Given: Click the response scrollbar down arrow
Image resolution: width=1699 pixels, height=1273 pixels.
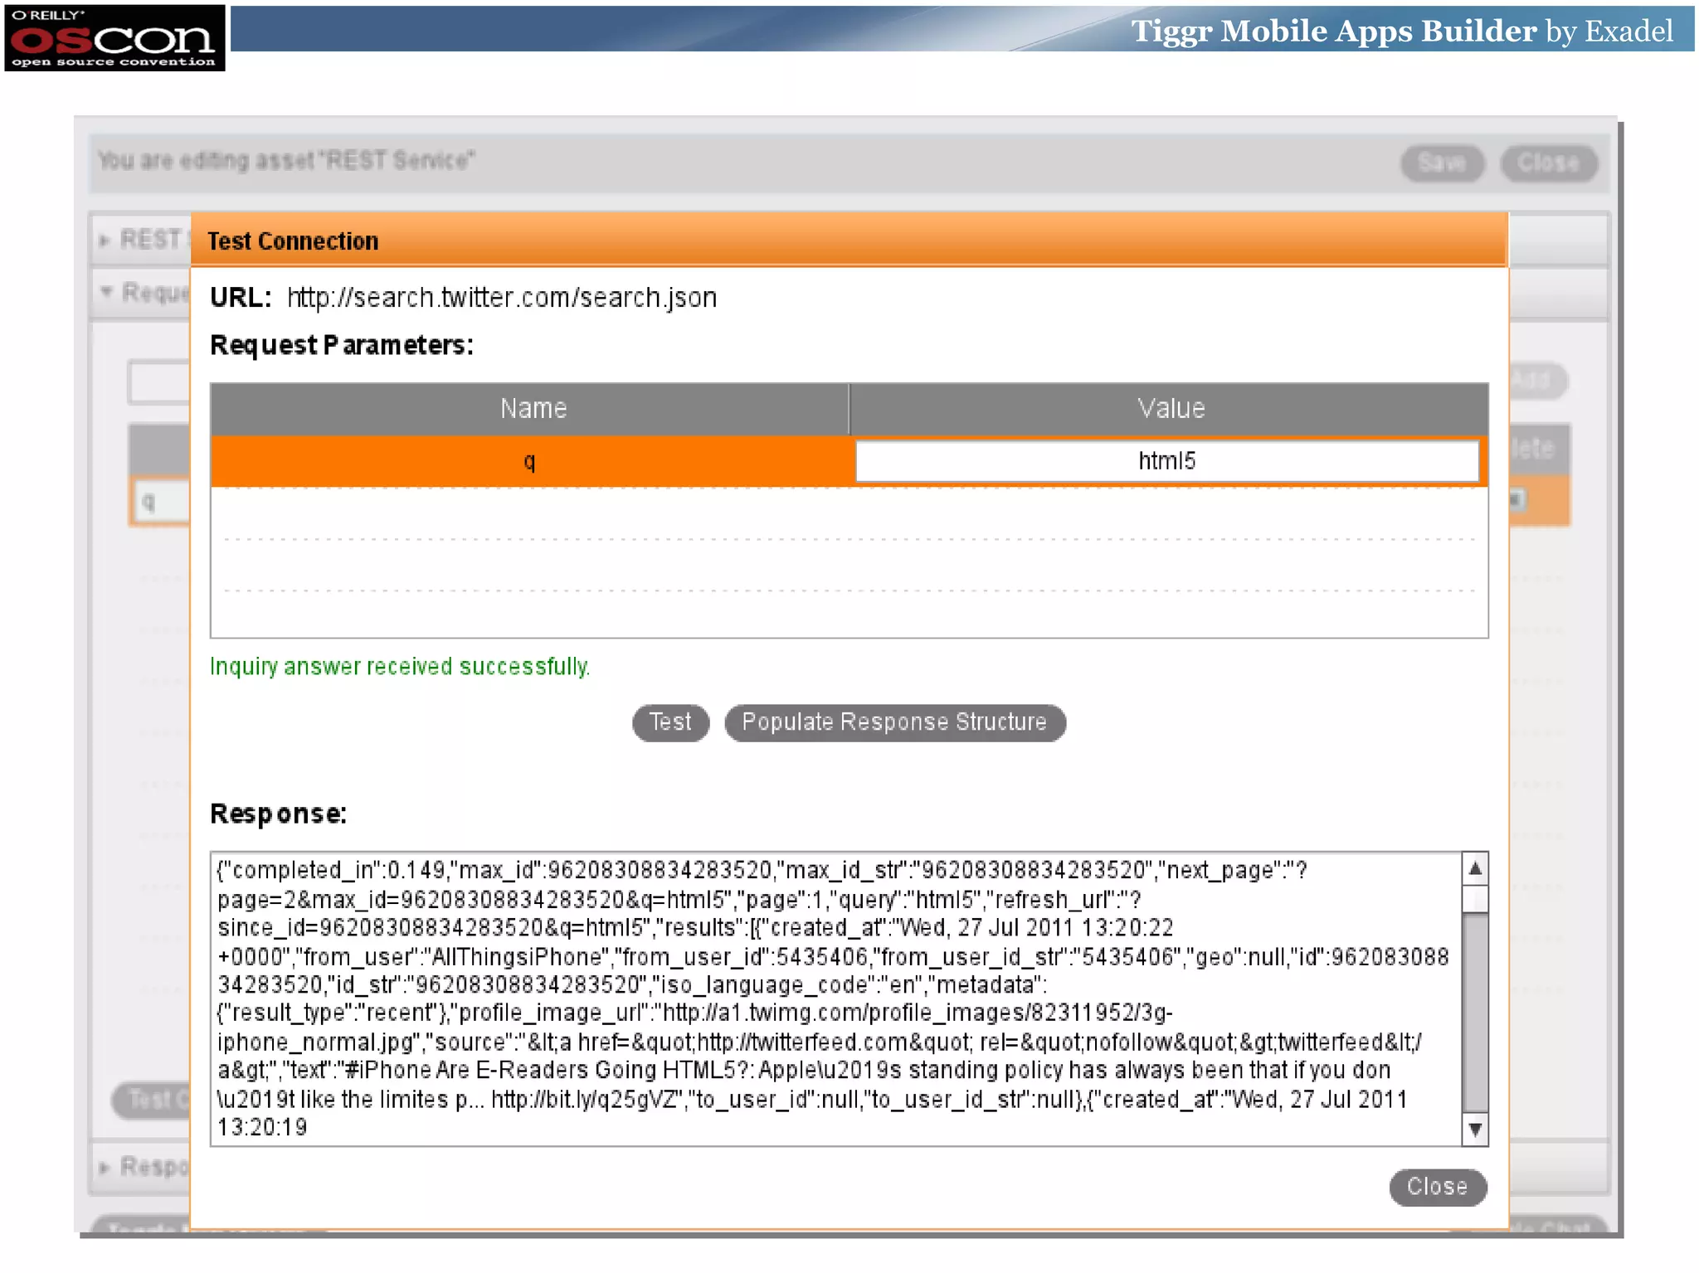Looking at the screenshot, I should [1475, 1130].
